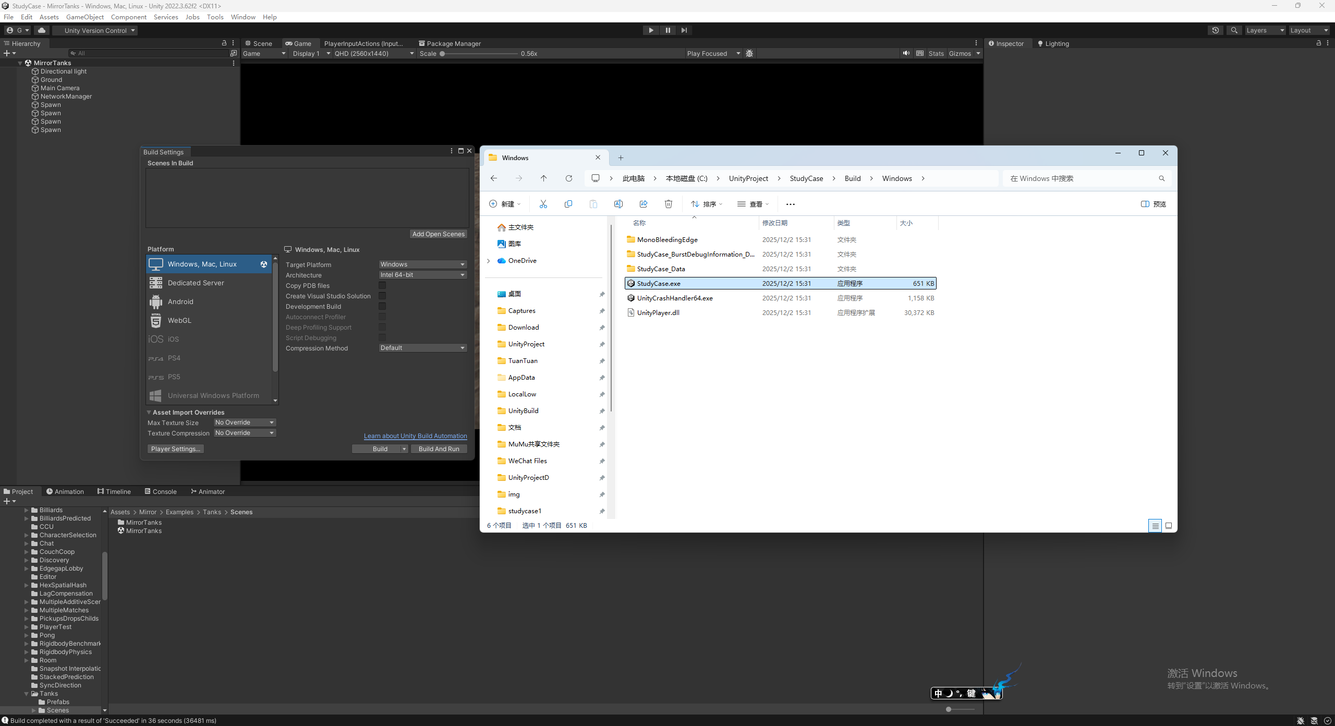Image resolution: width=1335 pixels, height=726 pixels.
Task: Switch to the Console tab
Action: click(x=161, y=491)
